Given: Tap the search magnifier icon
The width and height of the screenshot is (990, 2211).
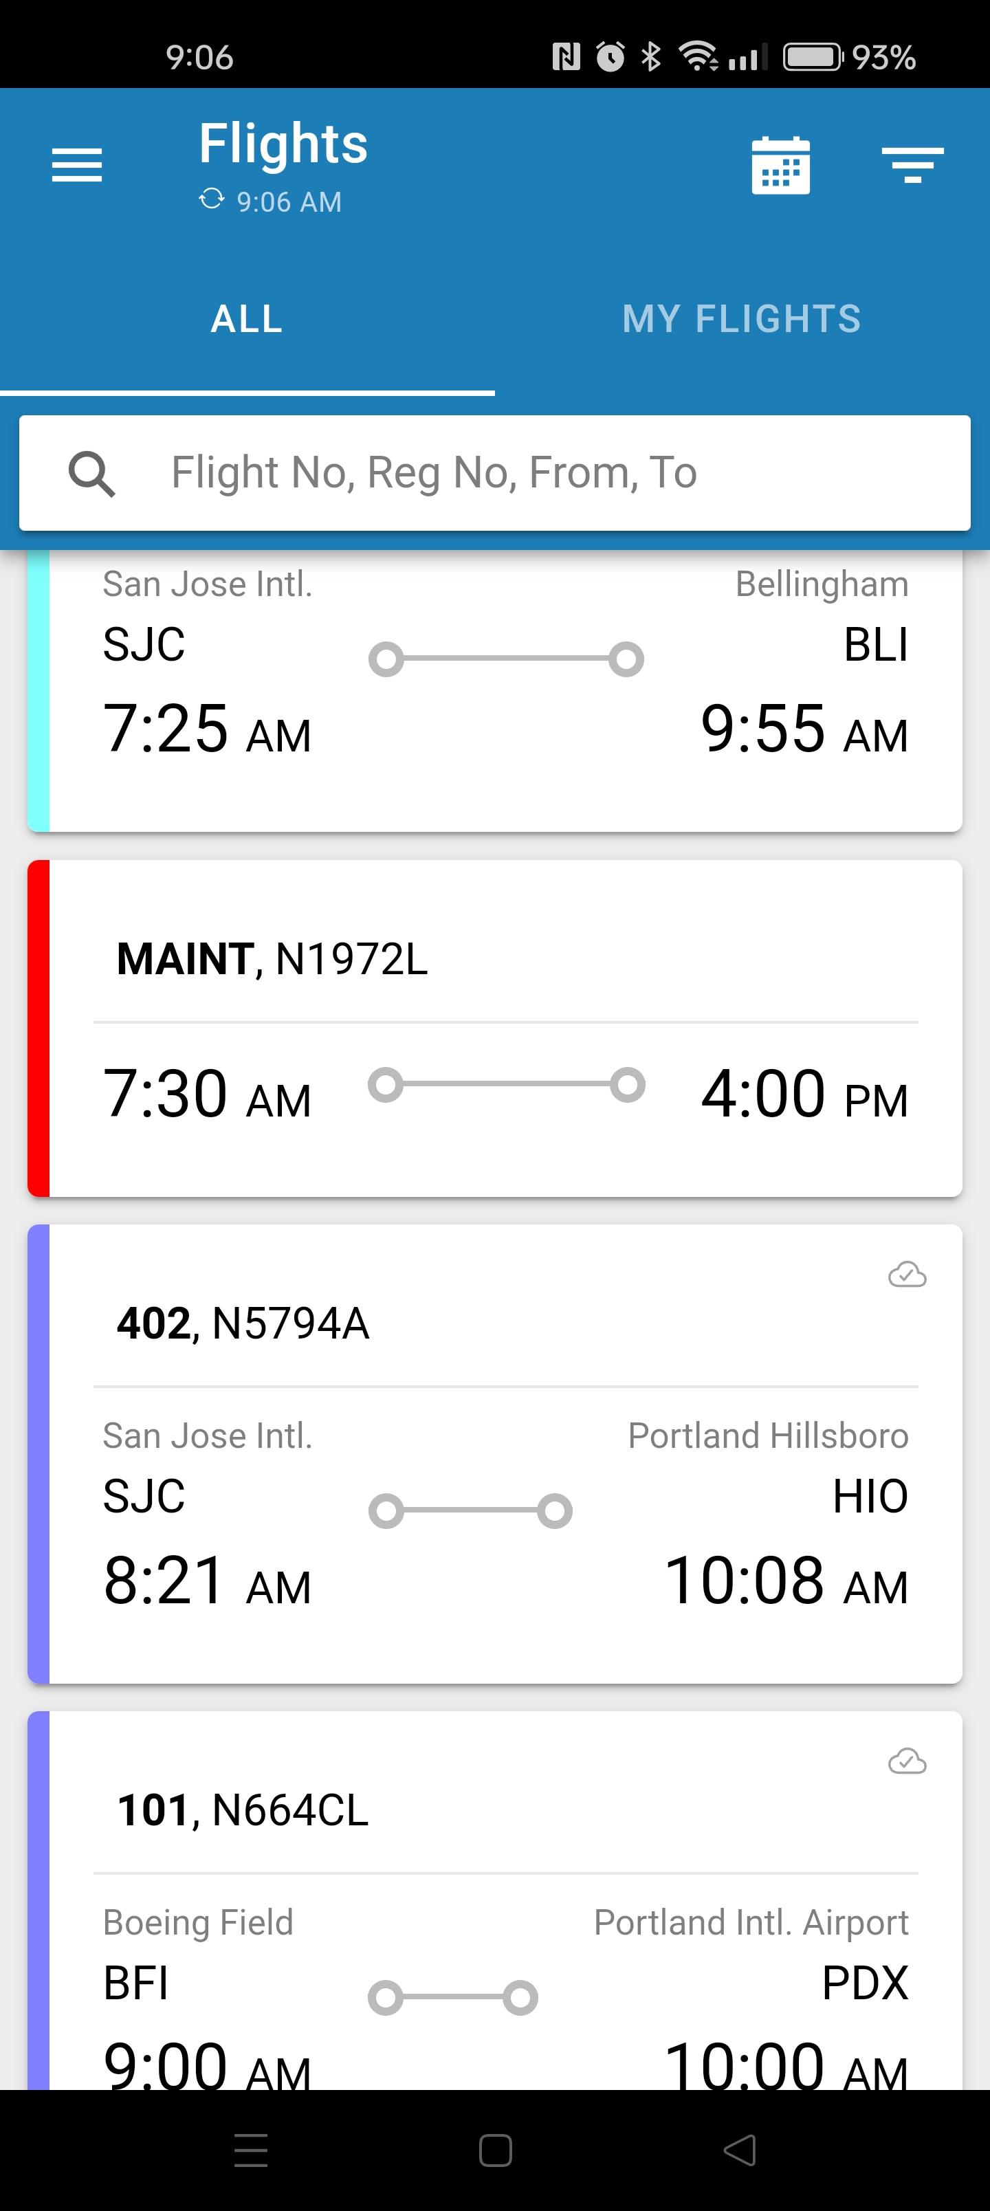Looking at the screenshot, I should [x=92, y=474].
